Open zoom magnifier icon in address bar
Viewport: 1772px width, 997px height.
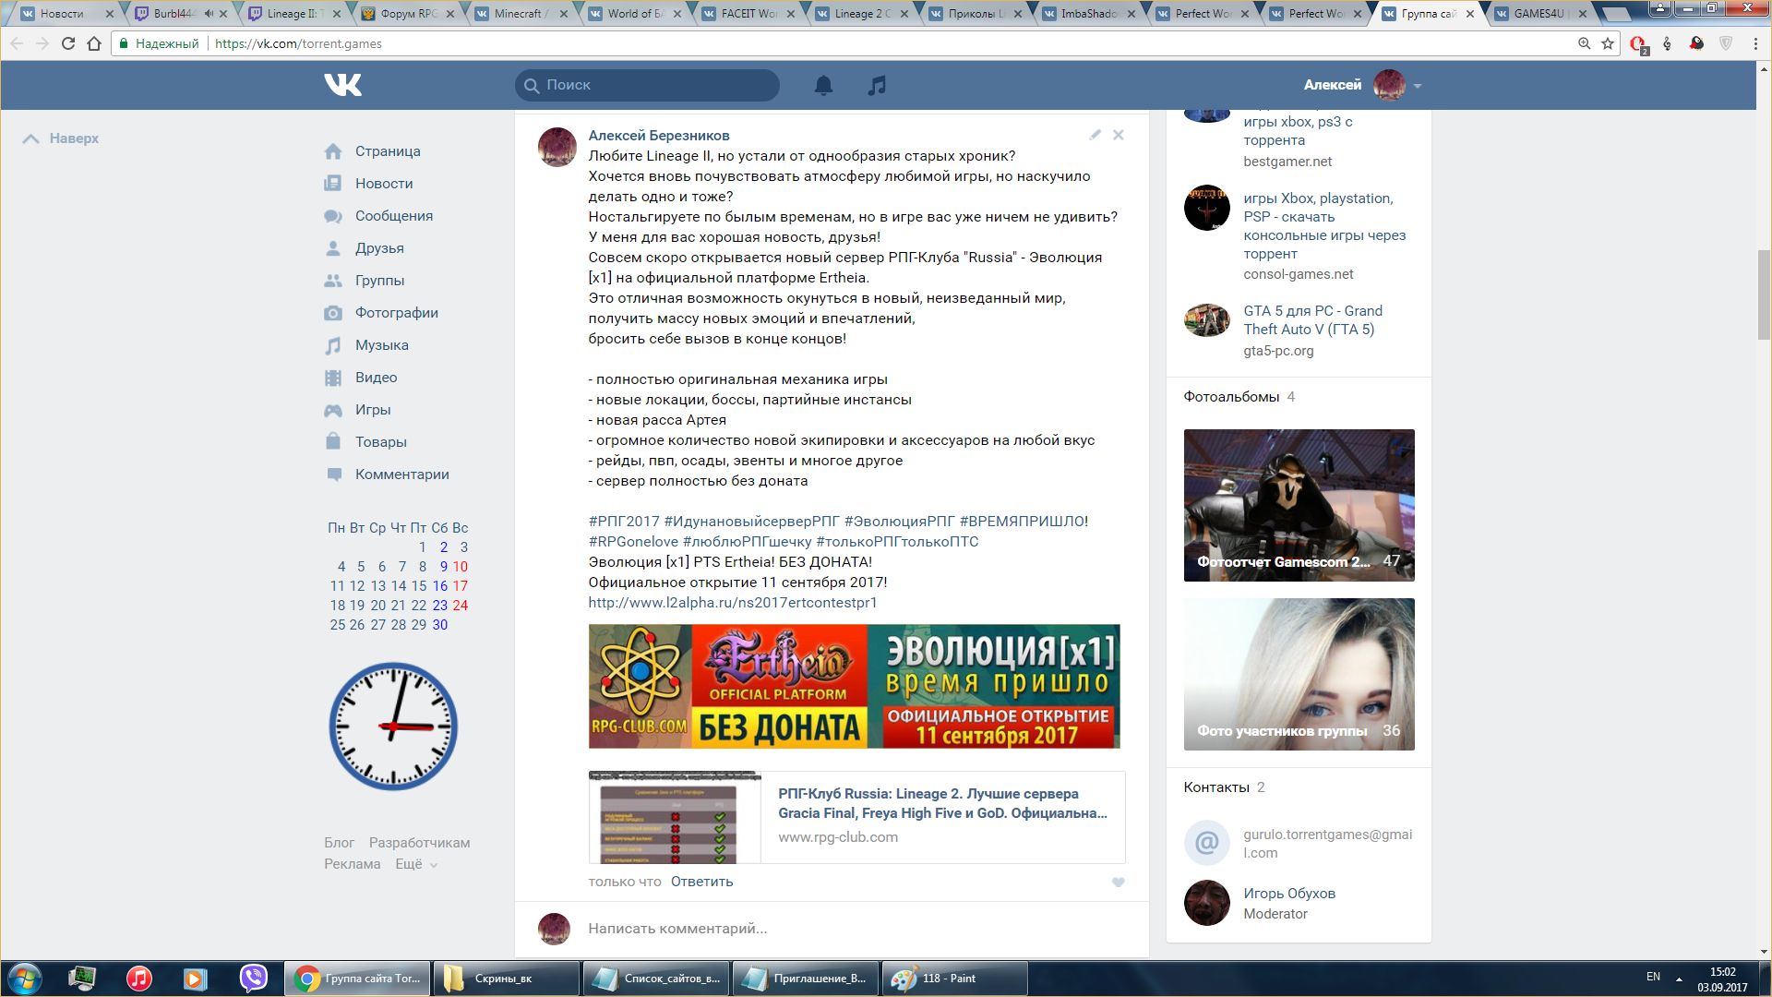pos(1584,43)
